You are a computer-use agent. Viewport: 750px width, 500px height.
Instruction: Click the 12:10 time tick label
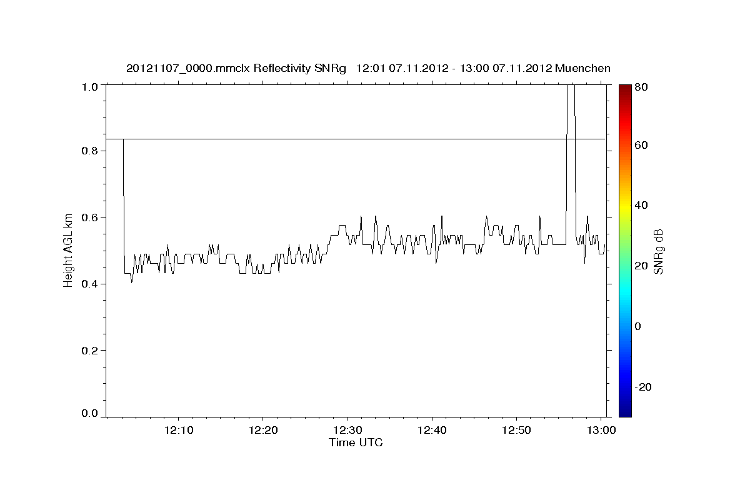pos(179,431)
